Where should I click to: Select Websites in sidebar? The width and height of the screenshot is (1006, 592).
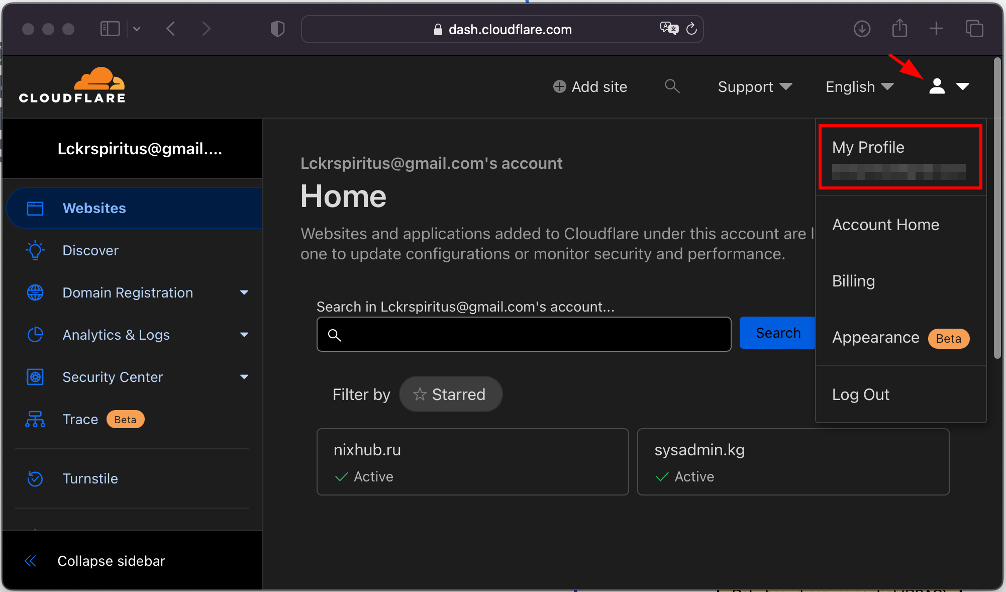[134, 208]
